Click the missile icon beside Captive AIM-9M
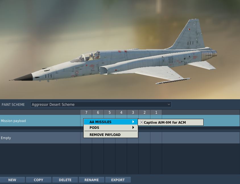This screenshot has width=240, height=184. tap(141, 122)
